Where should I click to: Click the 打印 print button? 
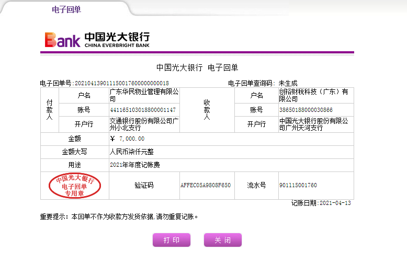tap(172, 240)
